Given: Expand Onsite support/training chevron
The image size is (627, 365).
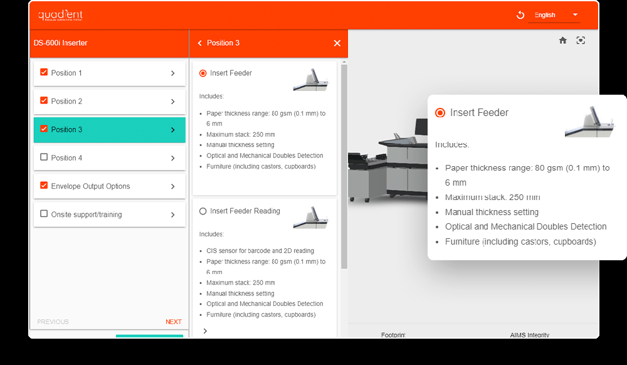Looking at the screenshot, I should (173, 214).
